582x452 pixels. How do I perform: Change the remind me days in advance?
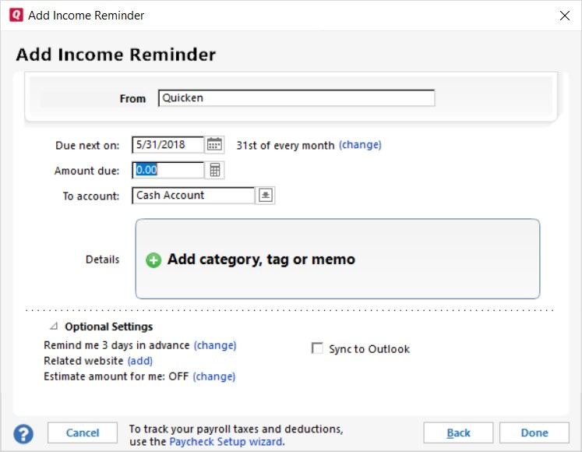[215, 345]
